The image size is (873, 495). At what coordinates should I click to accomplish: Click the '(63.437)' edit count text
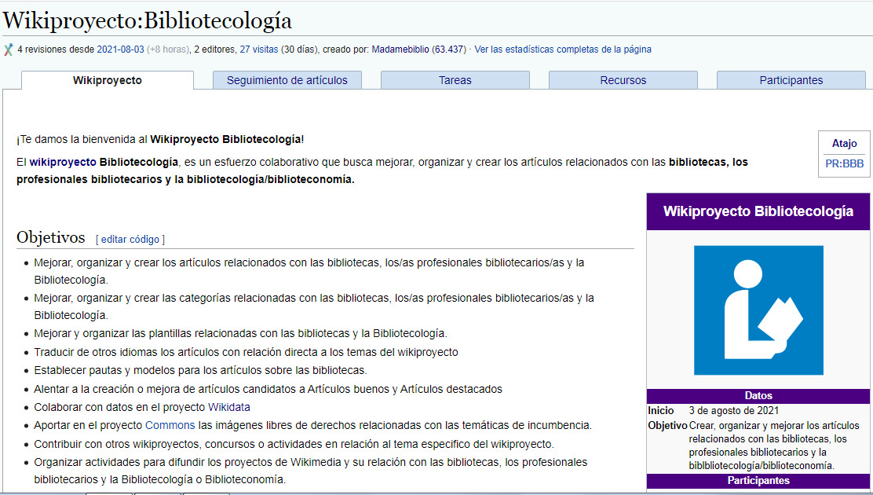(449, 49)
